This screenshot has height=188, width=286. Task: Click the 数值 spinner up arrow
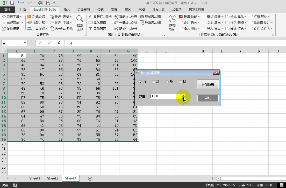183,95
